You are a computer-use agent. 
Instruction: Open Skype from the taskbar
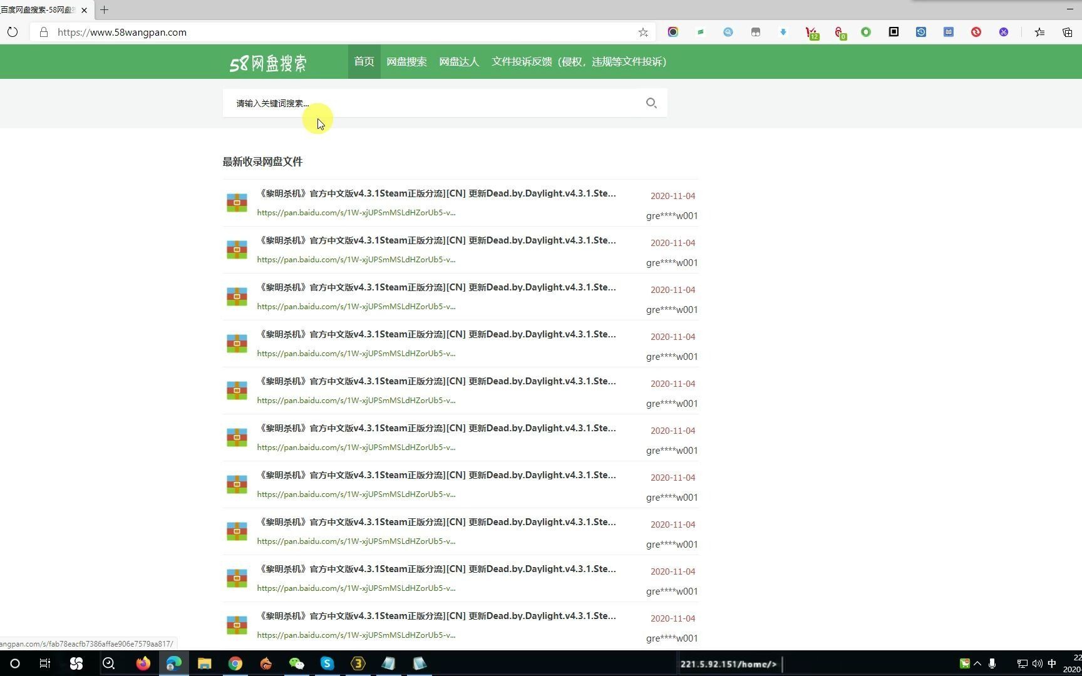click(327, 663)
